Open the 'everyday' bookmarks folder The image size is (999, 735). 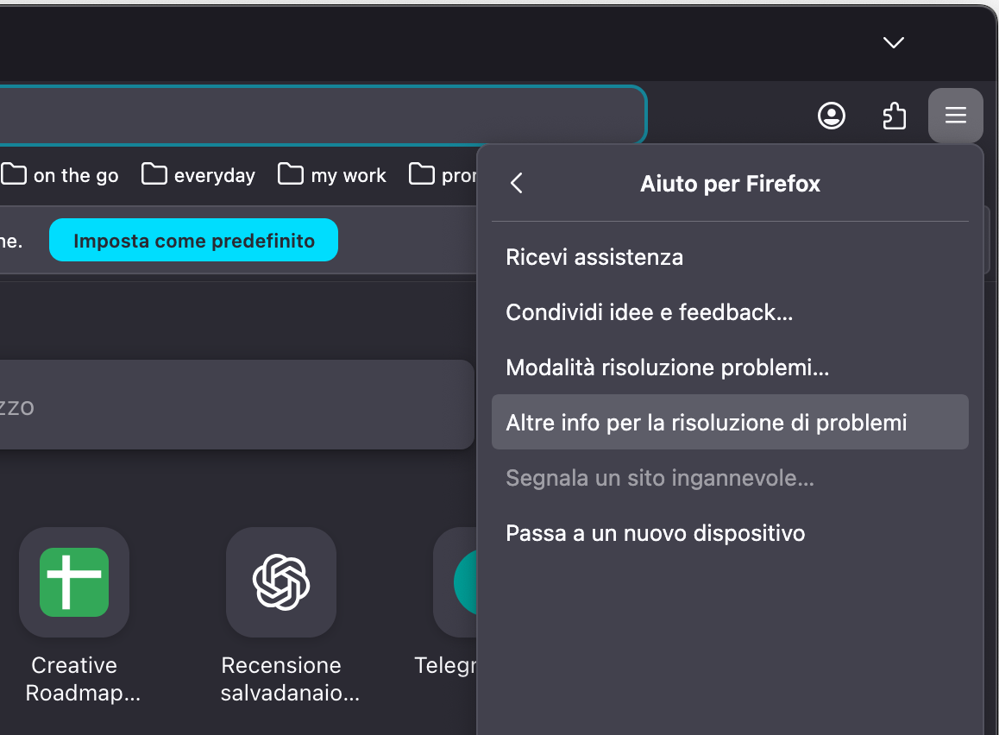point(198,174)
